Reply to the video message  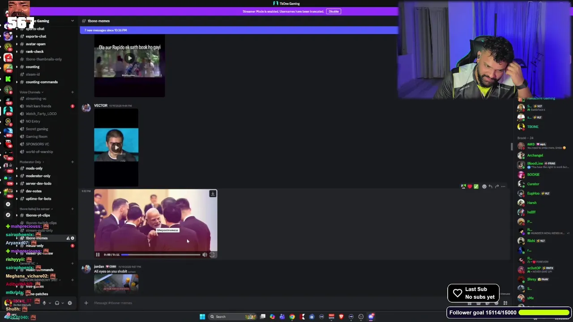pos(490,186)
